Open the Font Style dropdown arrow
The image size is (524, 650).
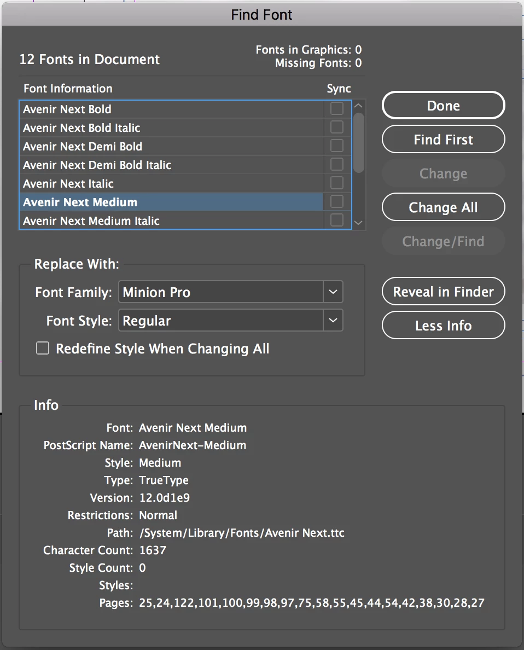[333, 321]
